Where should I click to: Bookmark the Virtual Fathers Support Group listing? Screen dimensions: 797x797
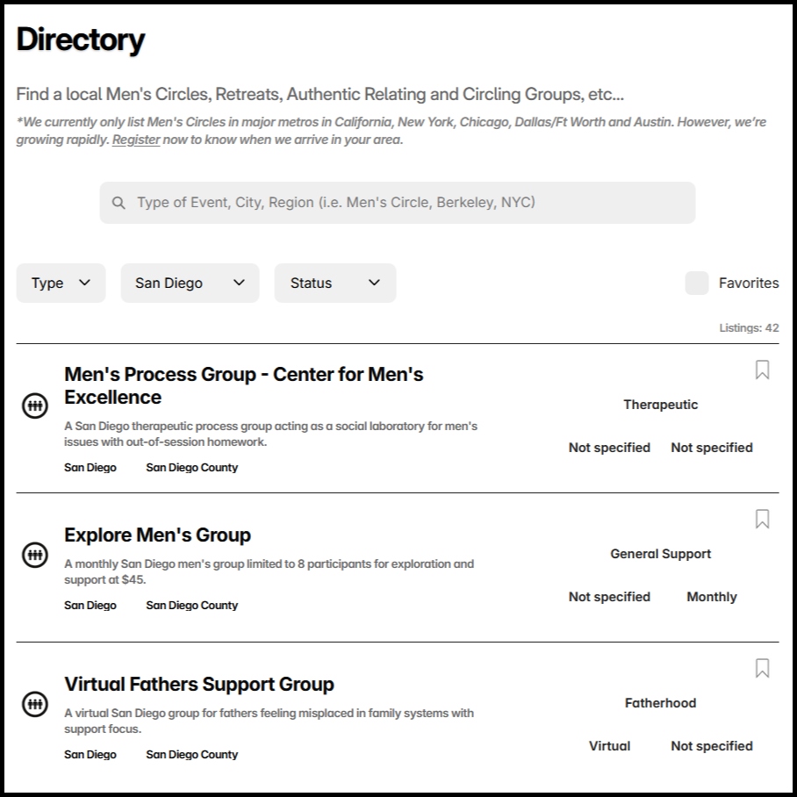763,670
